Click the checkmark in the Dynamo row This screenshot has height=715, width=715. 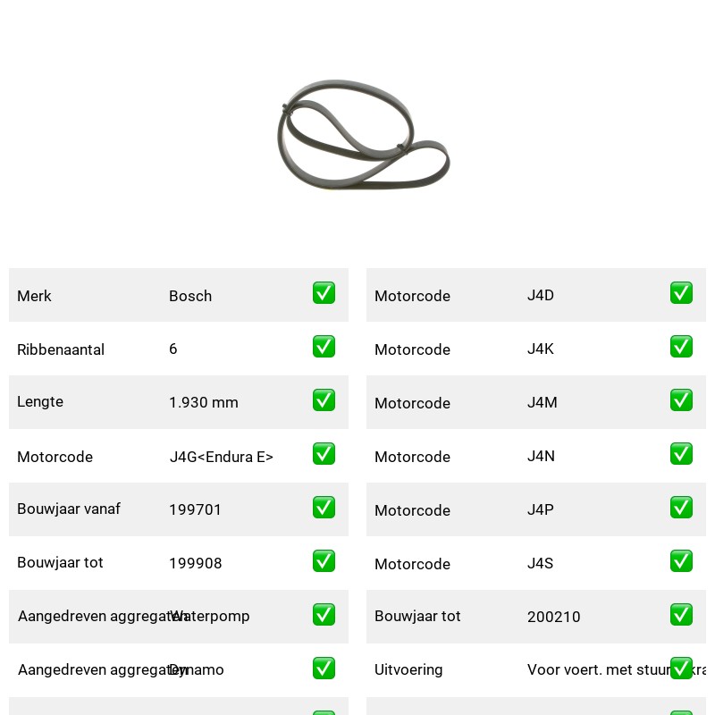pos(324,668)
